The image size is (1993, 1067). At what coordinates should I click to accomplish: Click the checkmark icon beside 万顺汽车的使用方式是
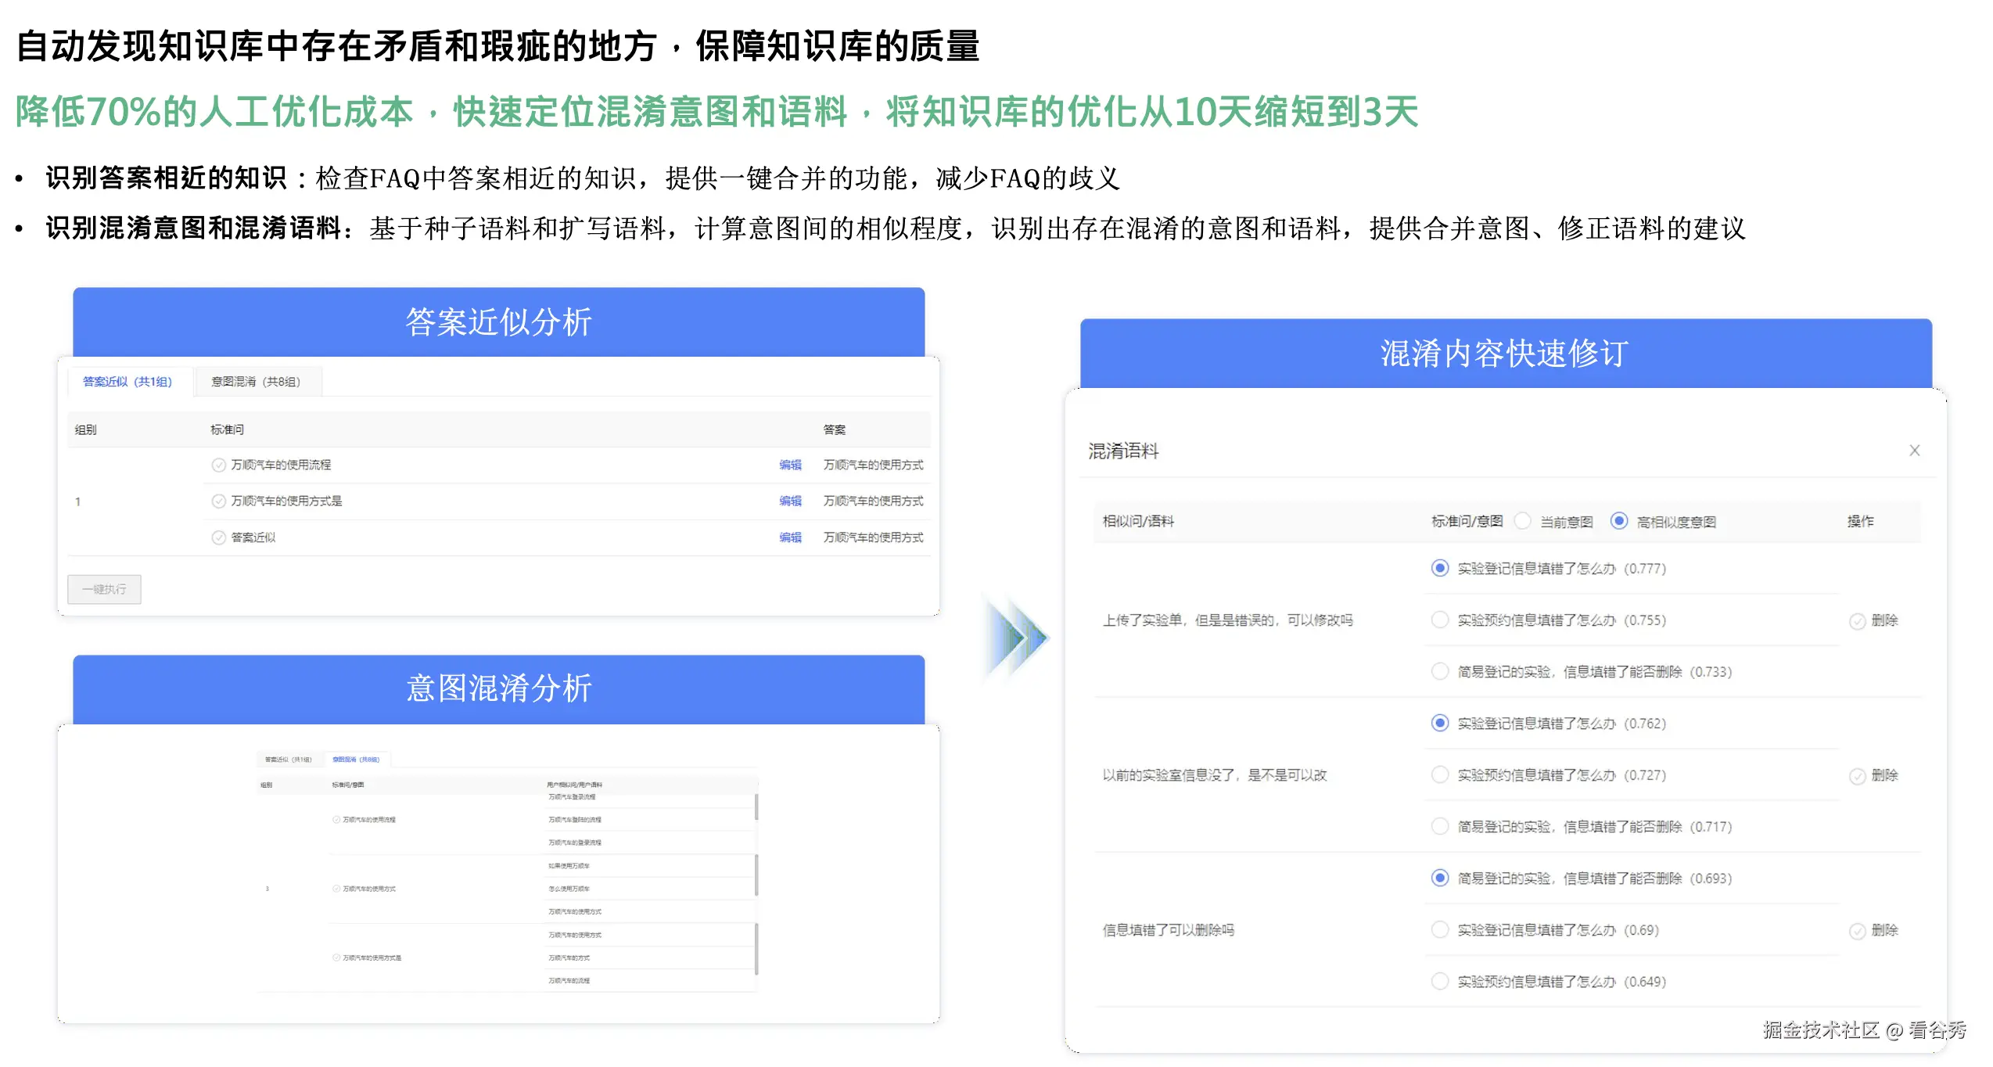(218, 501)
